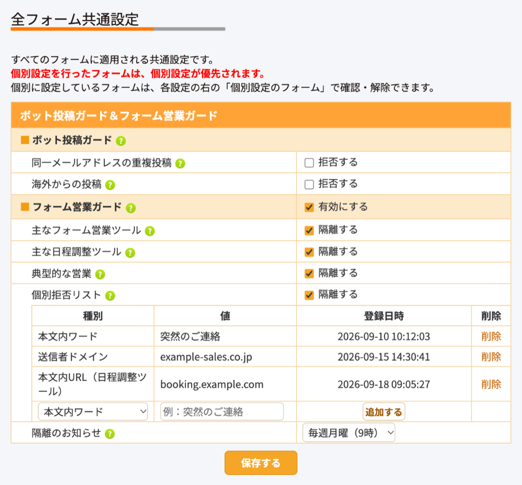Open the 毎週月曜（9時） notification dropdown
This screenshot has height=485, width=522.
tap(349, 433)
